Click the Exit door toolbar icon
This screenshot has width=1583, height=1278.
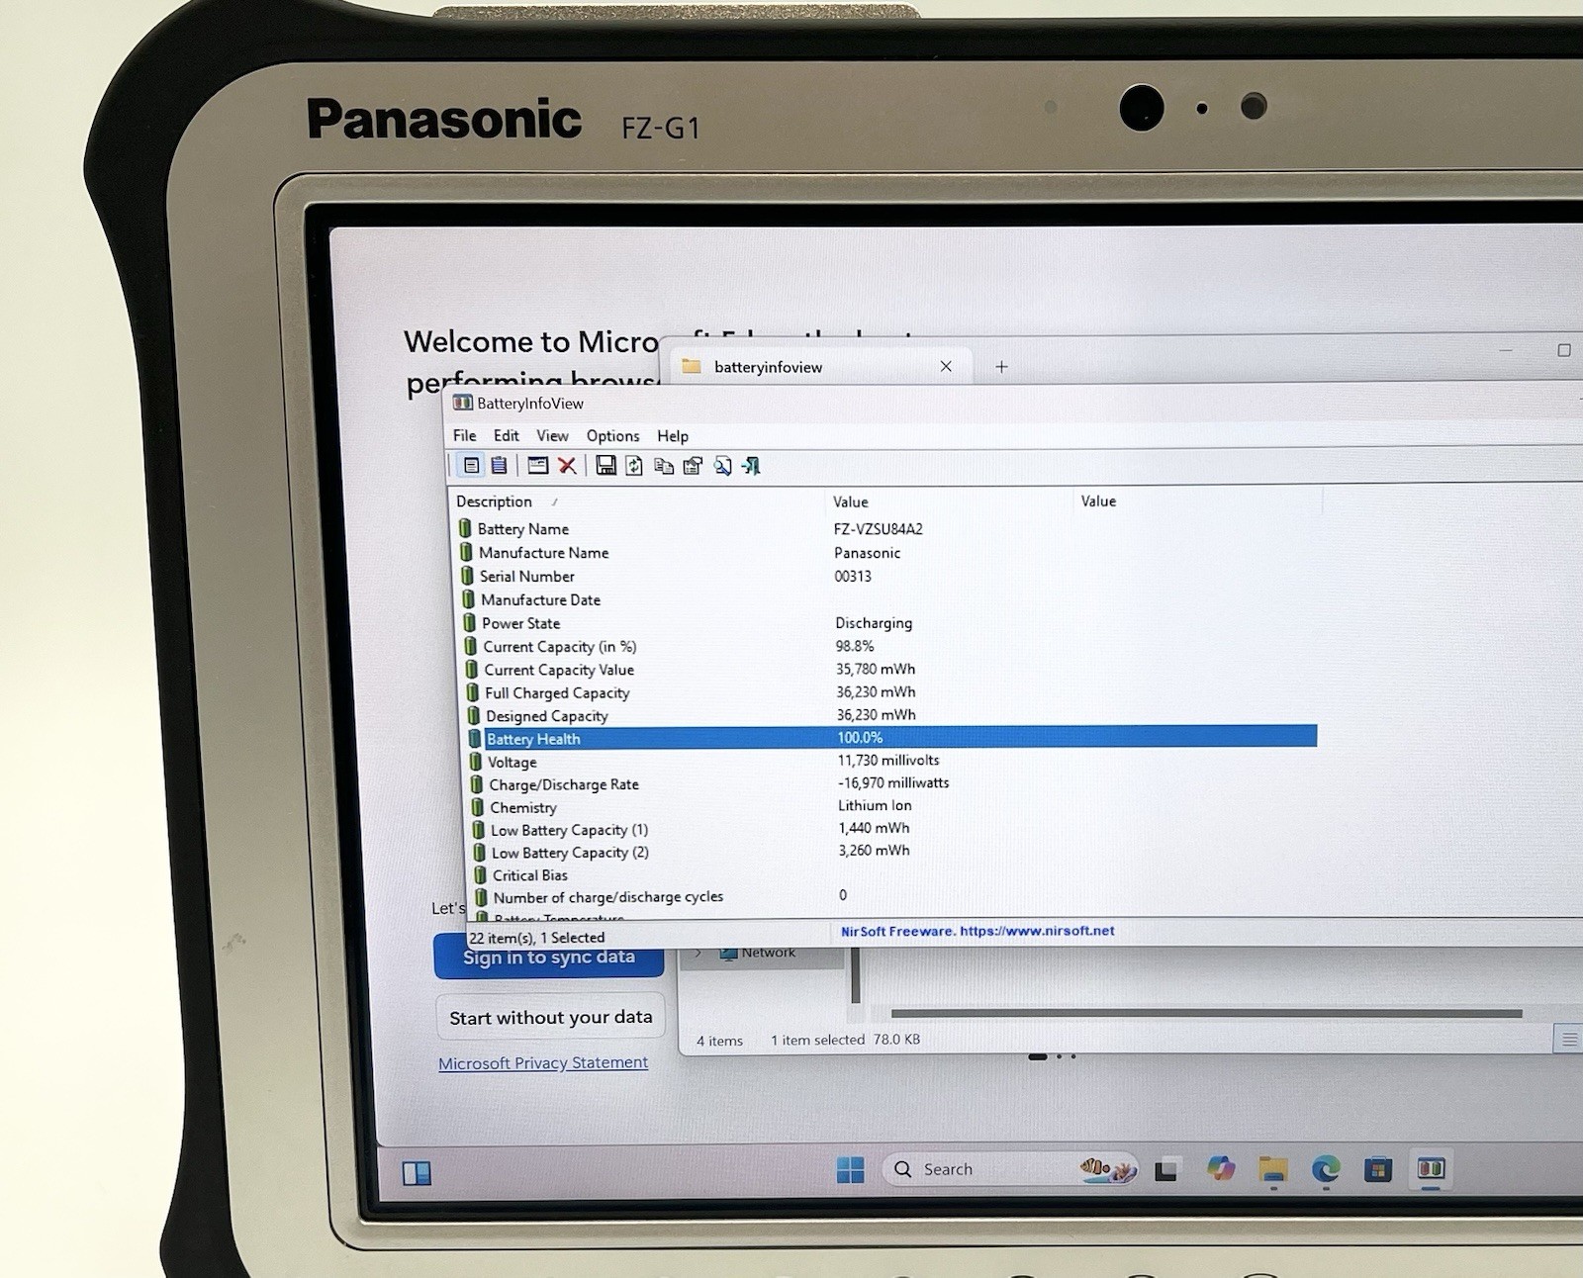click(752, 466)
